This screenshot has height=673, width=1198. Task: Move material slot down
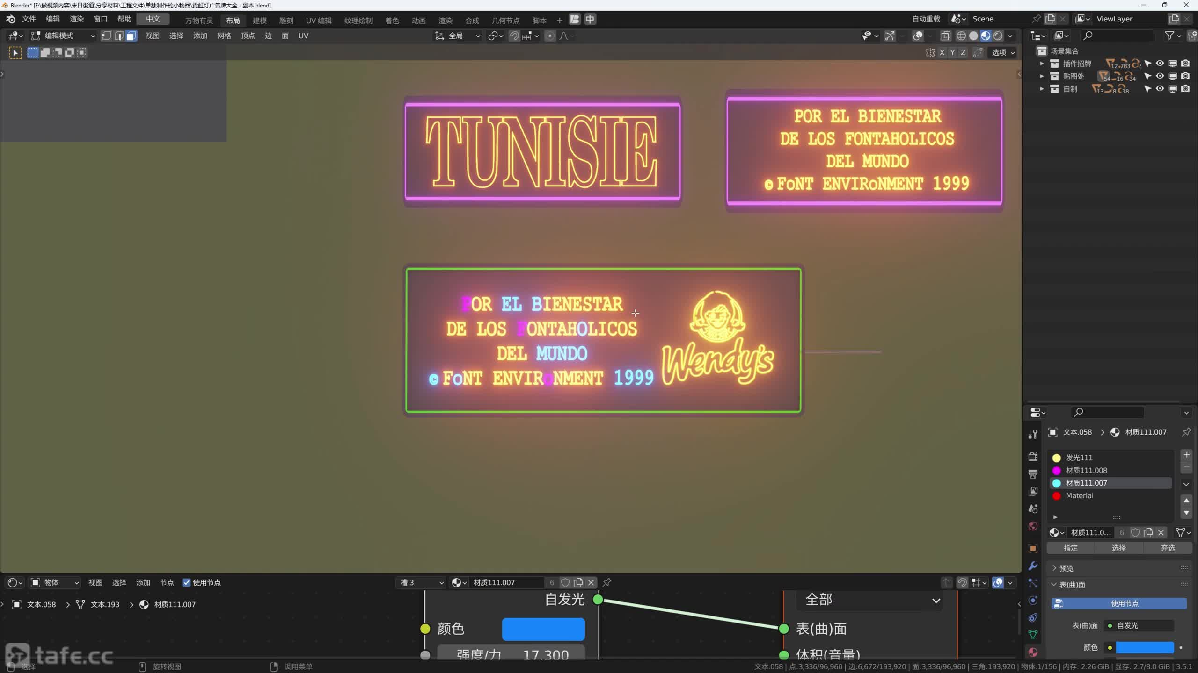point(1186,513)
